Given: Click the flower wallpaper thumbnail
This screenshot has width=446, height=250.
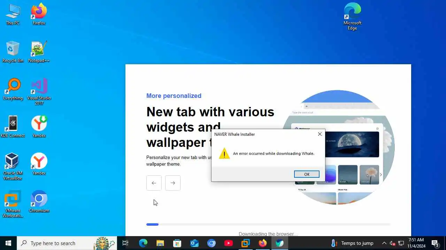Looking at the screenshot, I should 369,175.
